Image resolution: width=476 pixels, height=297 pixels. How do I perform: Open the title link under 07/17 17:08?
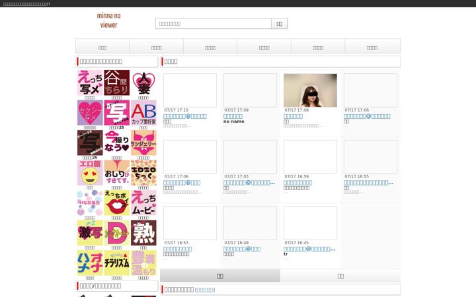(x=293, y=116)
